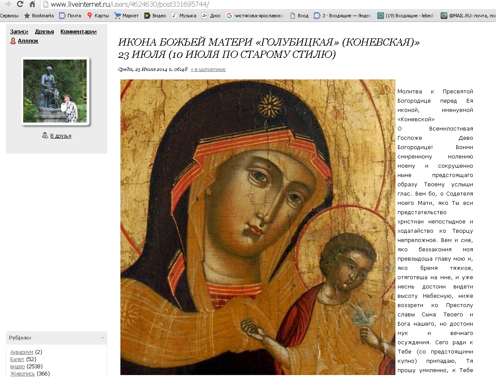Screen dimensions: 496x378
Task: Click the add-friend icon beside В друзья
Action: coord(45,136)
